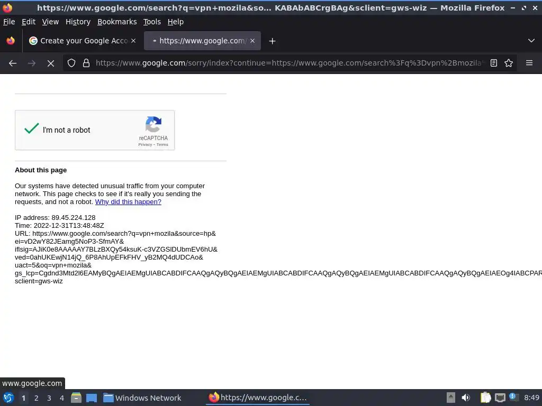The height and width of the screenshot is (406, 542).
Task: Click the URL address bar field
Action: [289, 63]
